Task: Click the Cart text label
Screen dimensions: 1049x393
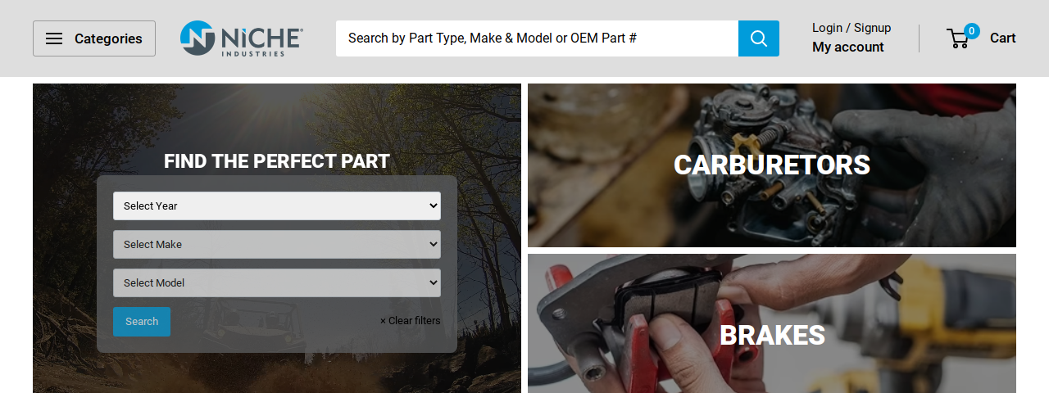Action: click(x=1003, y=38)
